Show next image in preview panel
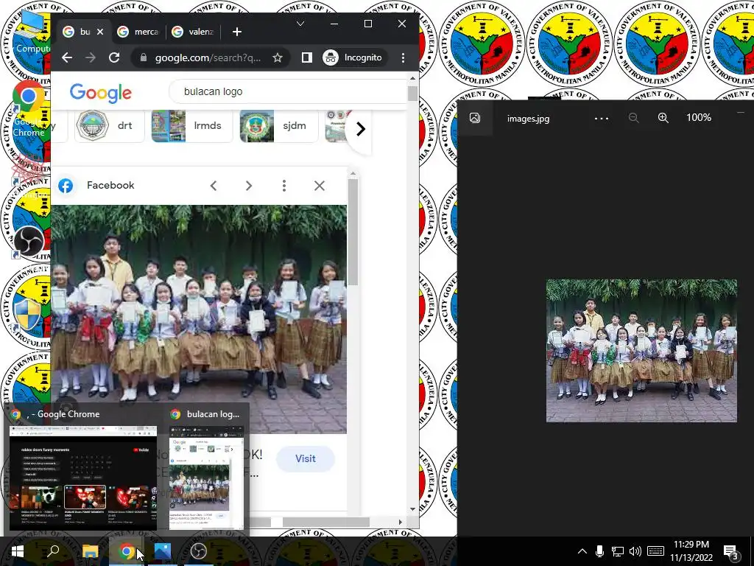The width and height of the screenshot is (754, 566). coord(249,186)
